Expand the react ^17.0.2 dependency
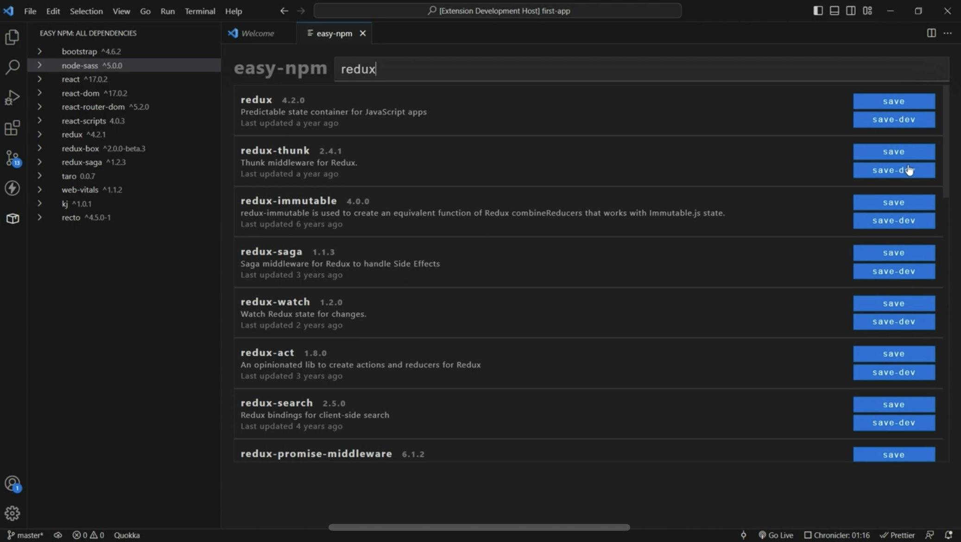Image resolution: width=961 pixels, height=542 pixels. click(39, 79)
